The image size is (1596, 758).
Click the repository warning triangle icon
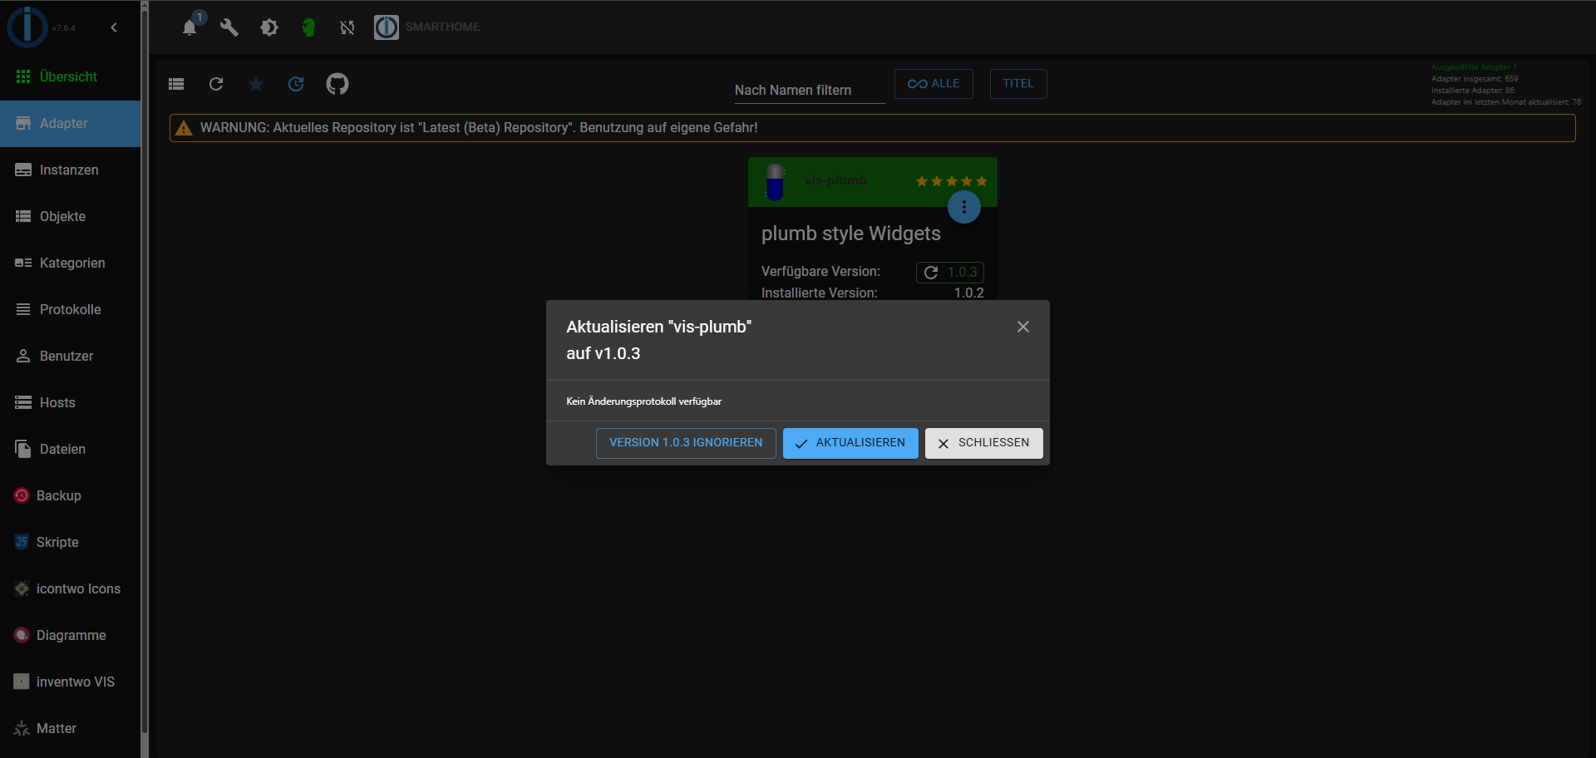[185, 128]
